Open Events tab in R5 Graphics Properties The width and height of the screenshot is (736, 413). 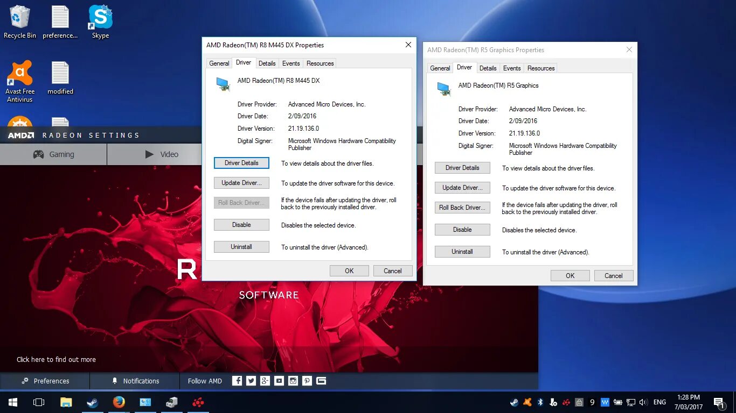pos(512,68)
